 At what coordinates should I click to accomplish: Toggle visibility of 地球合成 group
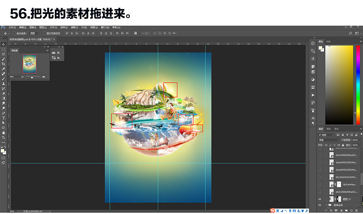click(x=320, y=205)
